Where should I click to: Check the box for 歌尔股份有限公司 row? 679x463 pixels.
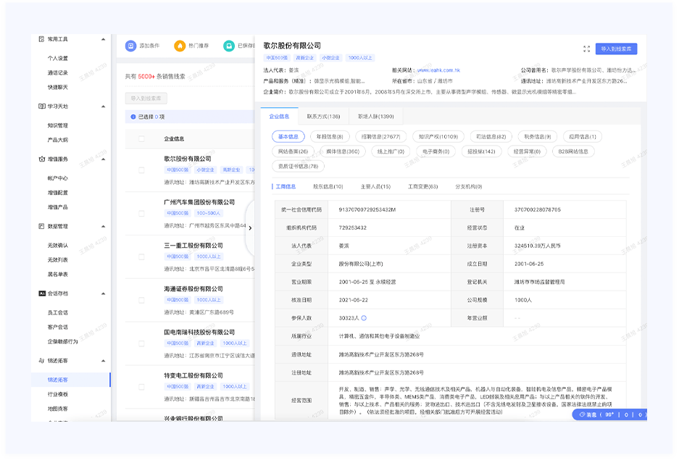click(142, 170)
